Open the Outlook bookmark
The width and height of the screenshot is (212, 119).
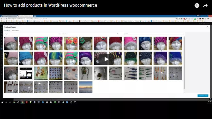[x=30, y=21]
